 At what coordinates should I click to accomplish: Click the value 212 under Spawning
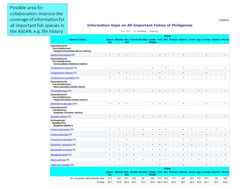point(110,178)
